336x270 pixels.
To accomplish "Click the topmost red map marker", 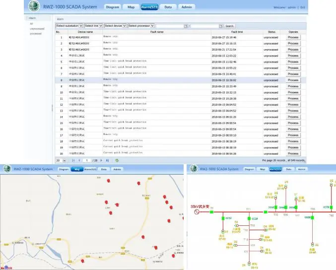I will [x=108, y=181].
